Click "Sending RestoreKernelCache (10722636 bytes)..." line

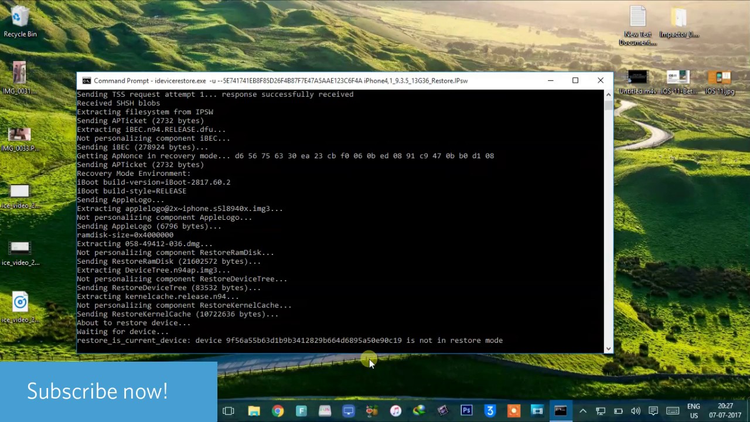click(178, 314)
